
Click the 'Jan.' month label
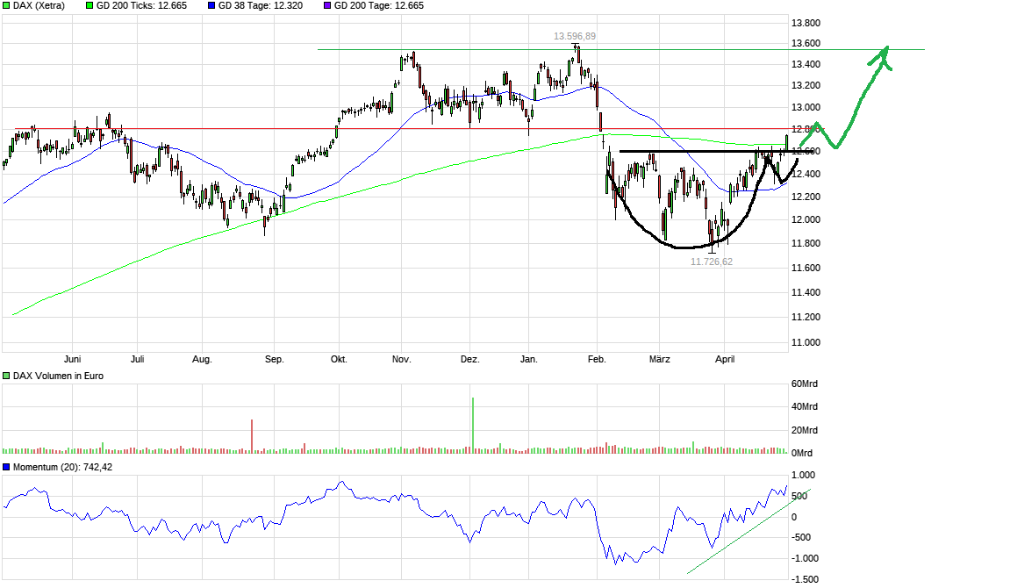click(x=529, y=359)
